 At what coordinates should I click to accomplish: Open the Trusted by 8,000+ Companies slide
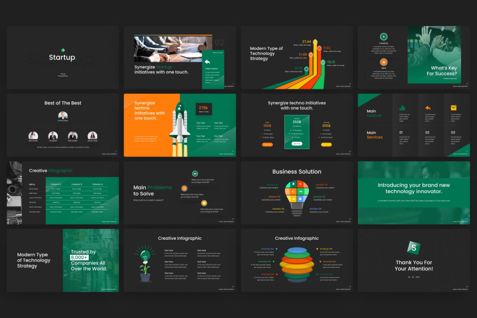click(x=63, y=260)
